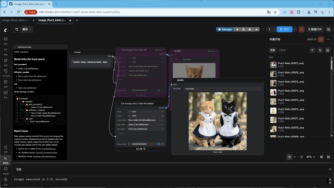This screenshot has width=334, height=188.
Task: Collapse the Text to Image Distilled node
Action: pos(118,103)
